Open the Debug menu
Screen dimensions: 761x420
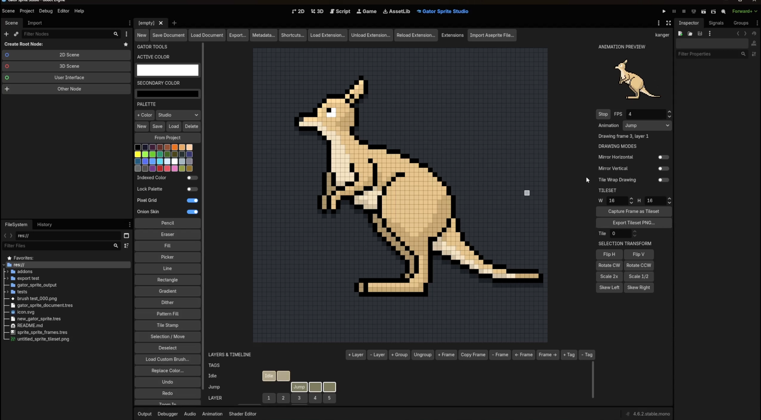(46, 11)
